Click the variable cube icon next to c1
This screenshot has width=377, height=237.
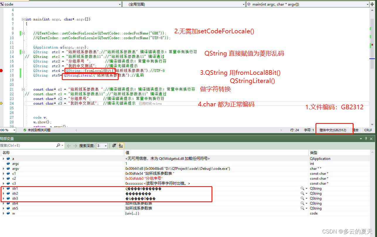(x=8, y=174)
